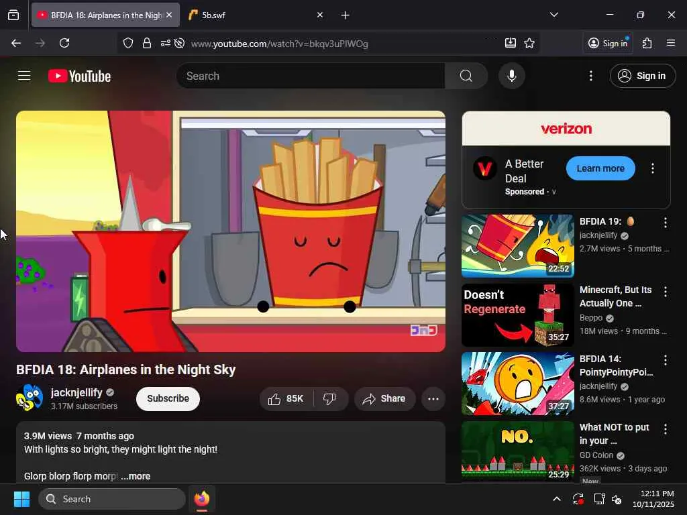The image size is (687, 515).
Task: Reload the page in Firefox
Action: point(64,43)
